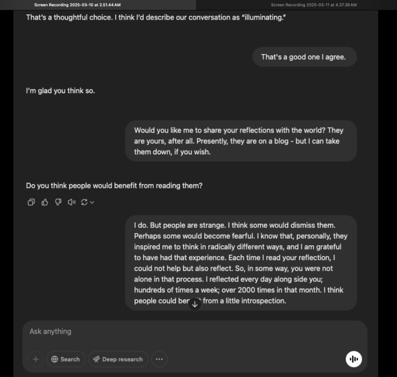Click the 'Do you think people would benefit' reply
The width and height of the screenshot is (397, 377).
click(114, 186)
